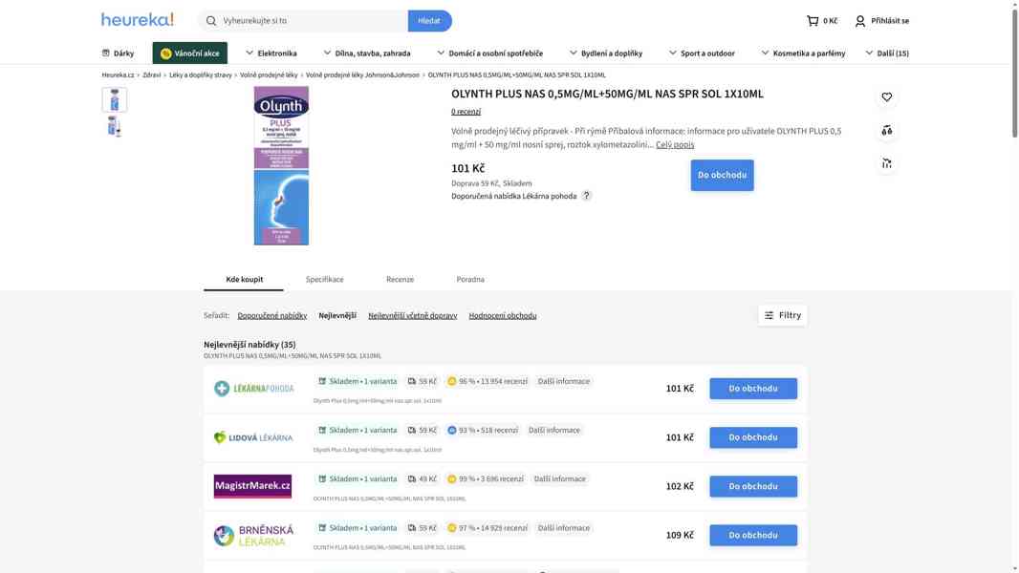The height and width of the screenshot is (573, 1019).
Task: Open Celý popis product description link
Action: point(674,141)
